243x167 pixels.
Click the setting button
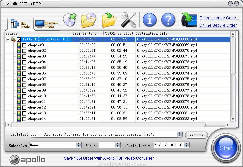(x=196, y=135)
